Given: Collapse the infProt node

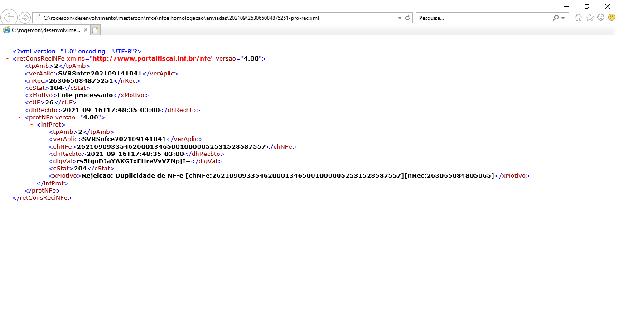Looking at the screenshot, I should pos(32,124).
